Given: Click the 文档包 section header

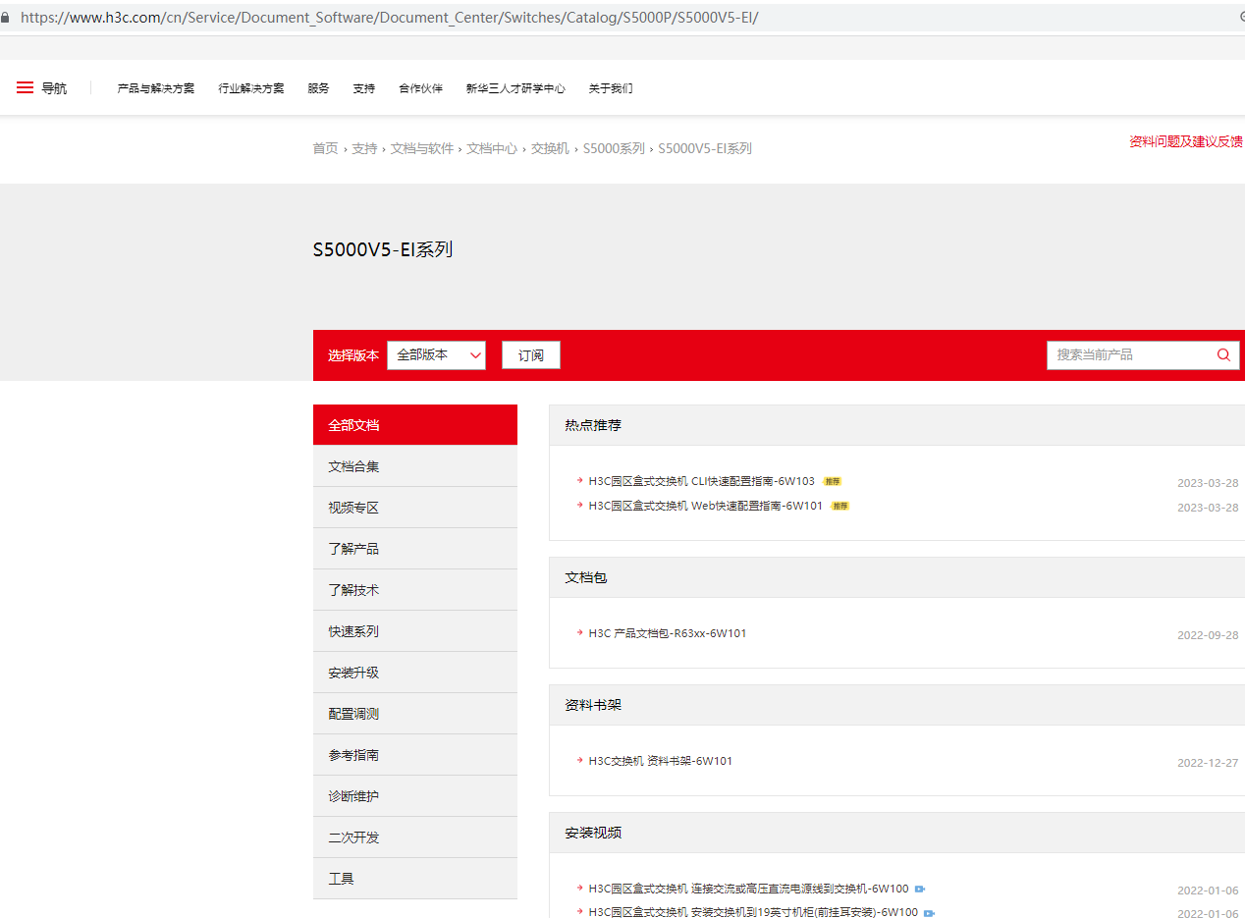Looking at the screenshot, I should (x=586, y=577).
